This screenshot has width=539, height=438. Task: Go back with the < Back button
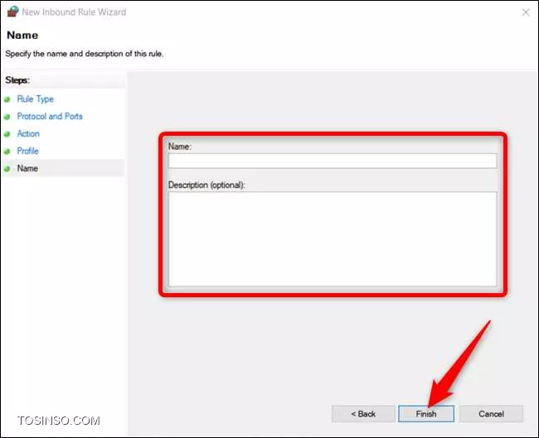coord(363,414)
